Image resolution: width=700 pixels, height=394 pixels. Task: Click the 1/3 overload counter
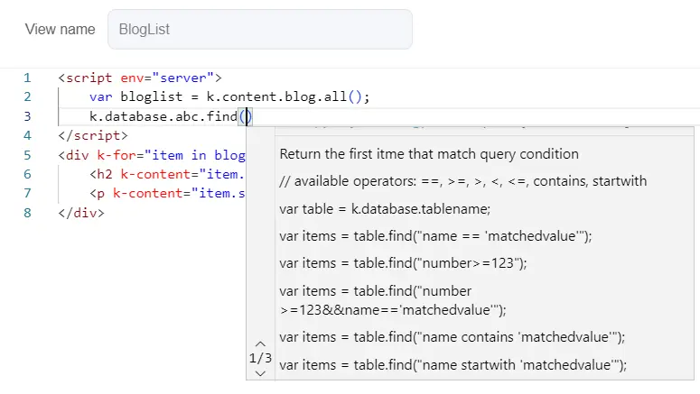[260, 358]
